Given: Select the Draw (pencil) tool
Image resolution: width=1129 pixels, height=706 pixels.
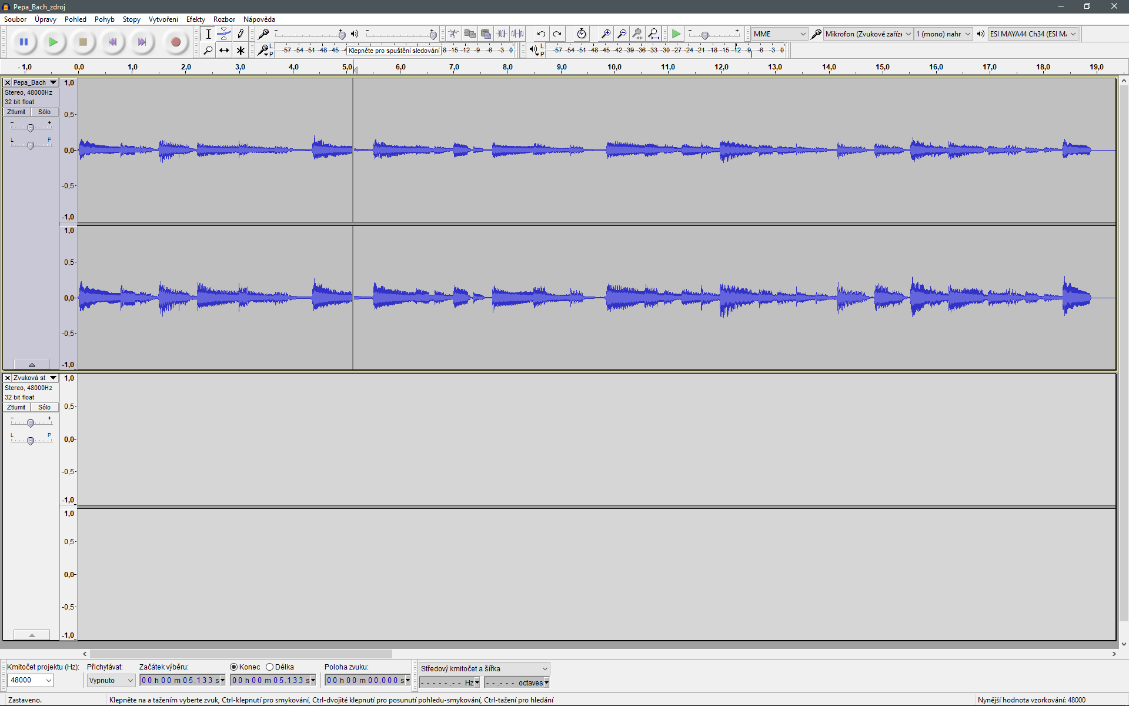Looking at the screenshot, I should coord(240,34).
